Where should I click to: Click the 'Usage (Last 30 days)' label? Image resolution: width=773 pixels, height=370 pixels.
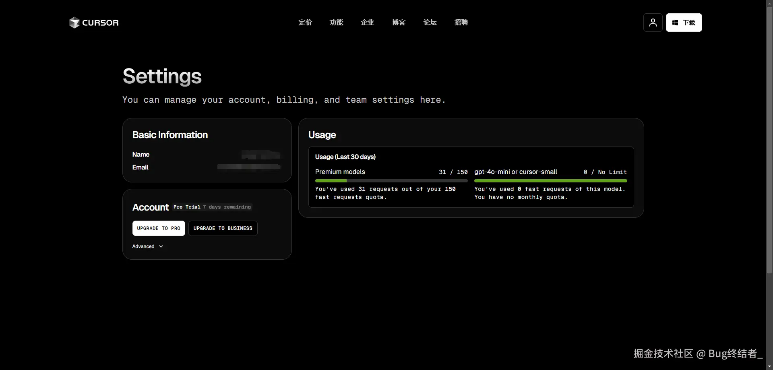[x=345, y=157]
